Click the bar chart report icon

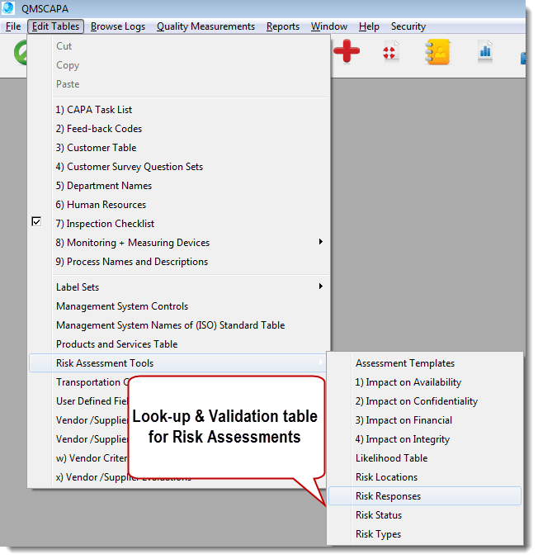tap(484, 52)
